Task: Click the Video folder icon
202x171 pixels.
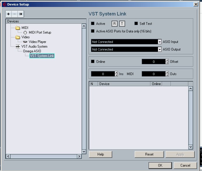Action: pos(18,37)
